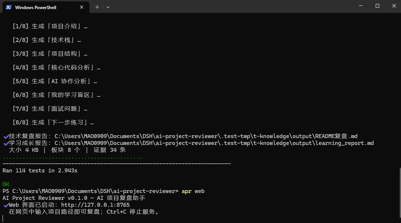
Task: Click the README复盘.md output path
Action: pyautogui.click(x=206, y=136)
